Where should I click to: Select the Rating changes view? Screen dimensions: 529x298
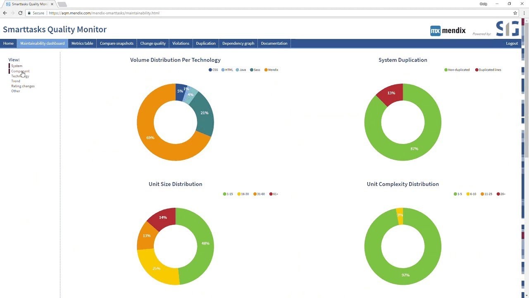click(23, 86)
